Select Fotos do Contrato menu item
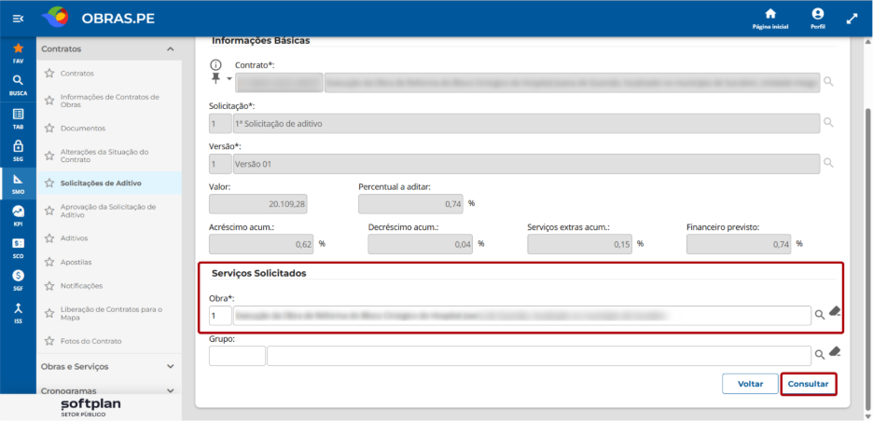Viewport: 873px width, 422px height. (x=90, y=341)
